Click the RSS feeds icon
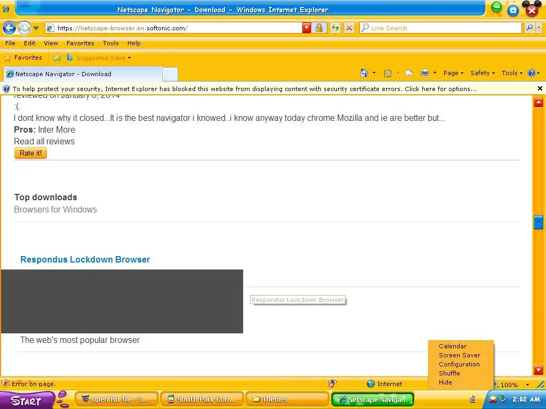This screenshot has width=546, height=409. point(387,73)
